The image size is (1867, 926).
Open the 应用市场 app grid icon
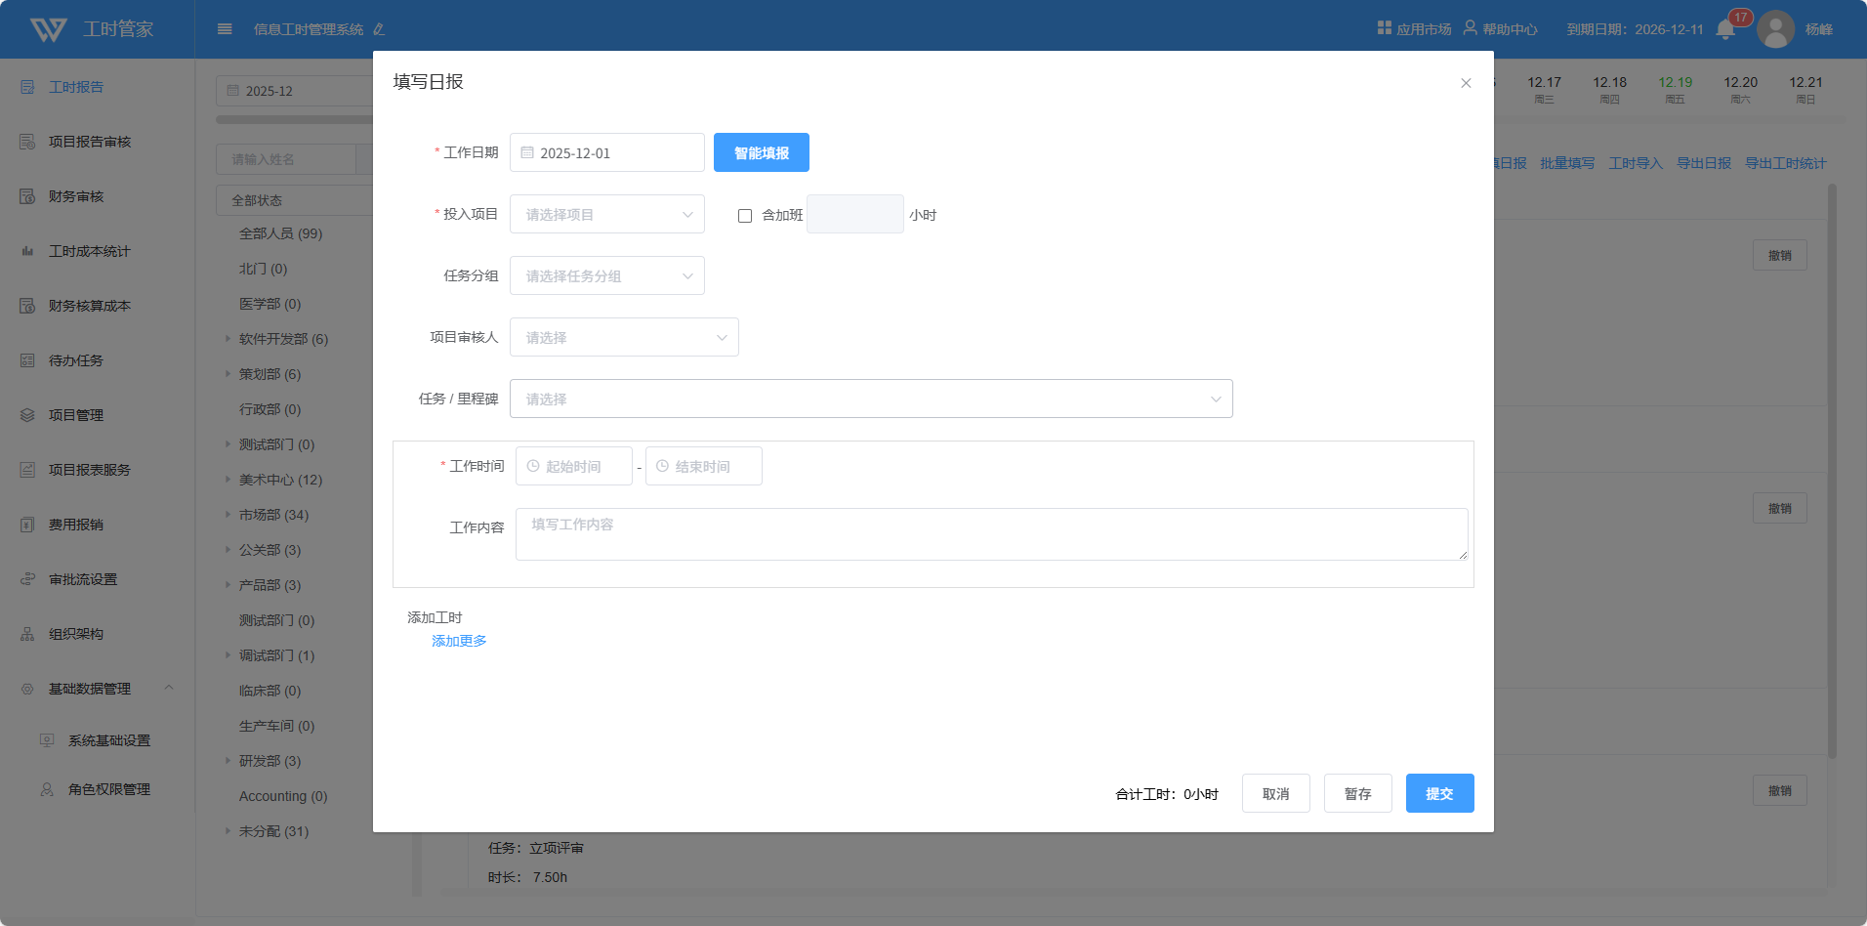click(x=1384, y=28)
